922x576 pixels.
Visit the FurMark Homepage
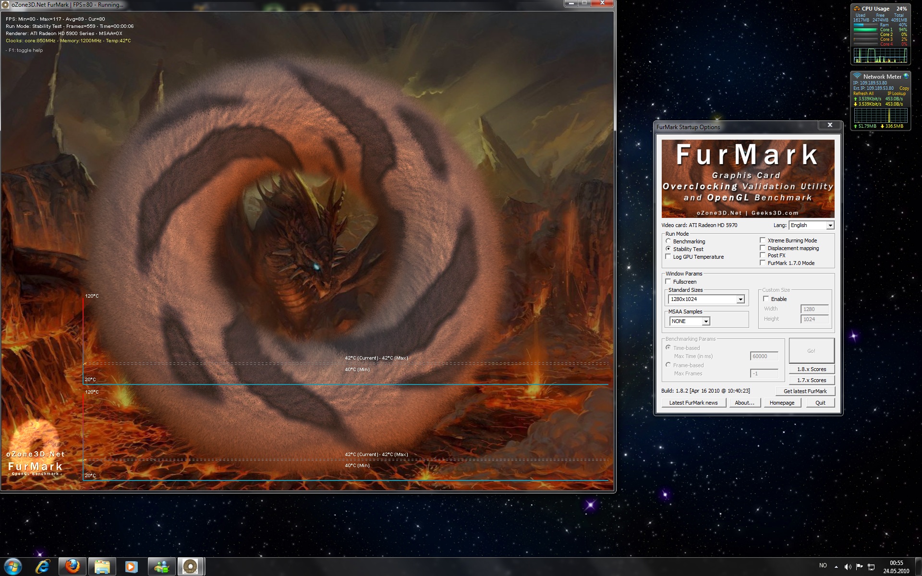(782, 403)
